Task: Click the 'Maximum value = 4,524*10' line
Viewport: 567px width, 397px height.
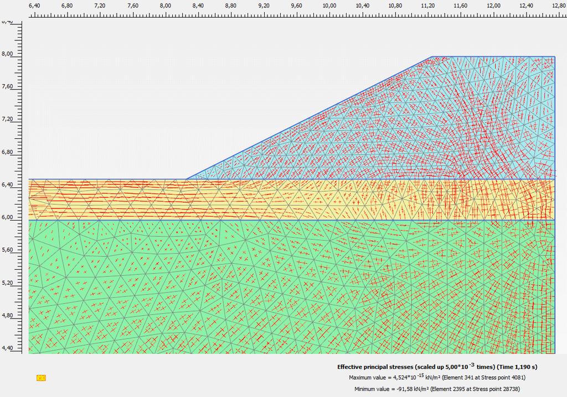Action: coord(437,378)
